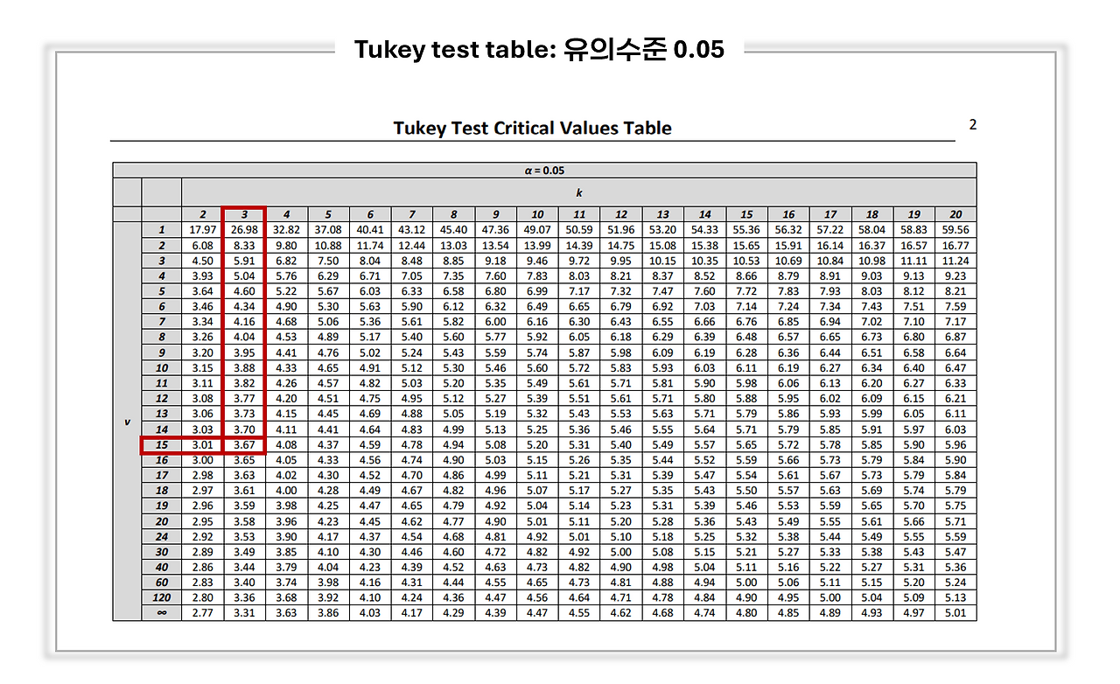Click the page number 2 beside the title
This screenshot has width=1120, height=684.
coord(973,124)
